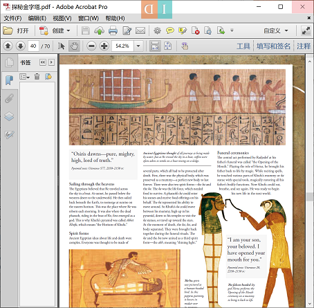Open the 注释 comments pane
This screenshot has width=314, height=308.
tap(304, 46)
